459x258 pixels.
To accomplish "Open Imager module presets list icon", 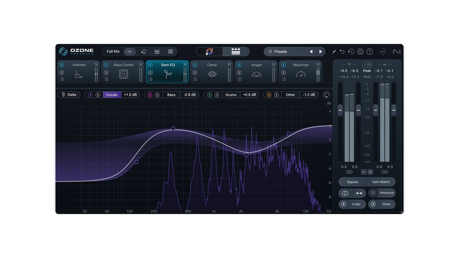I will (239, 80).
